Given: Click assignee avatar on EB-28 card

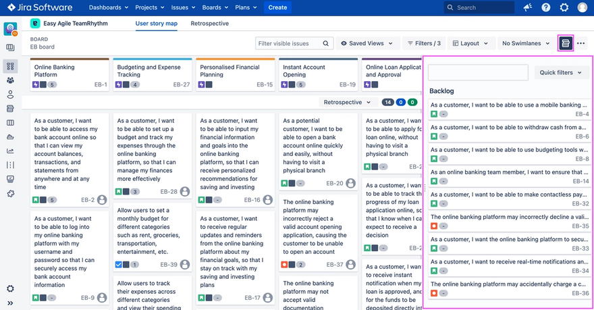Looking at the screenshot, I should pyautogui.click(x=185, y=191).
